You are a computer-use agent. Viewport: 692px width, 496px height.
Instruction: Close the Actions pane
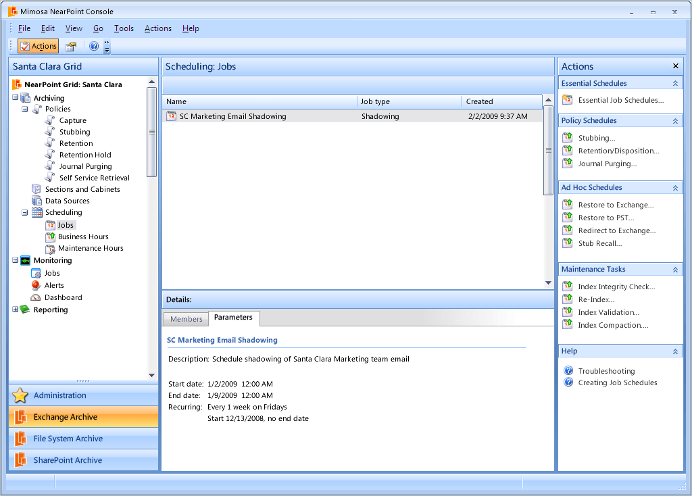point(675,66)
